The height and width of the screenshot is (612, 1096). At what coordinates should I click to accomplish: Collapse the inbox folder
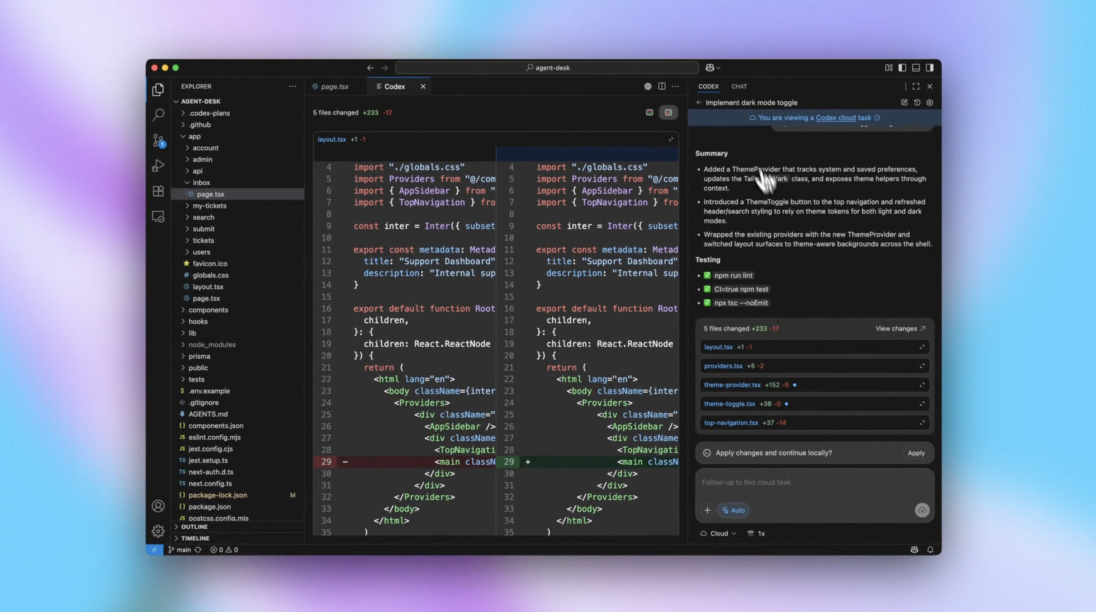tap(201, 182)
